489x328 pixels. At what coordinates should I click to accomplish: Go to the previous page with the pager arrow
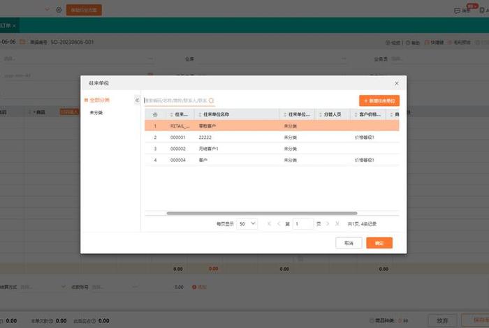pos(279,223)
